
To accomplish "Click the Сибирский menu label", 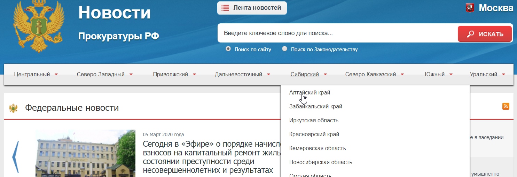I will pos(305,74).
